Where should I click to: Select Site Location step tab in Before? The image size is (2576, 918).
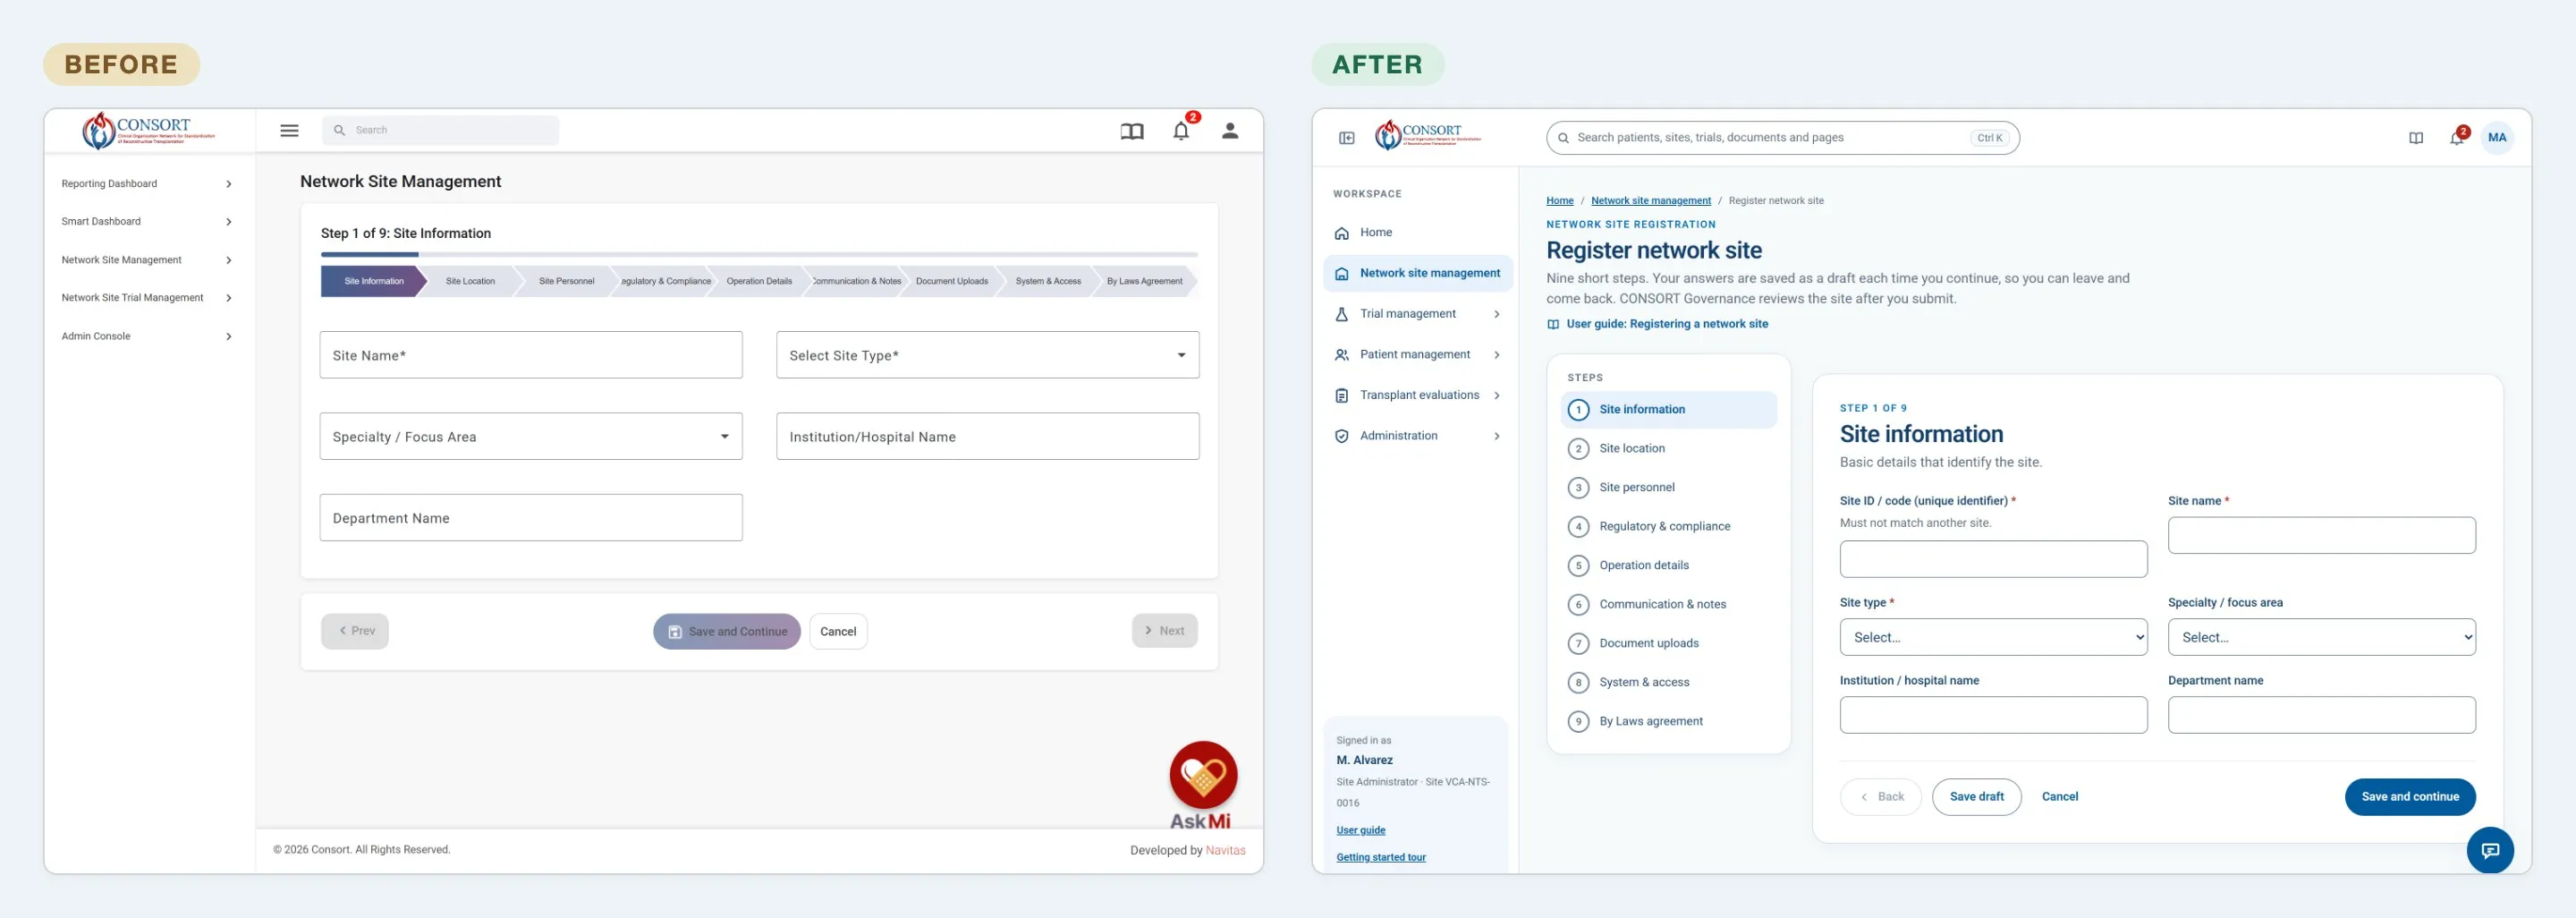click(x=470, y=281)
